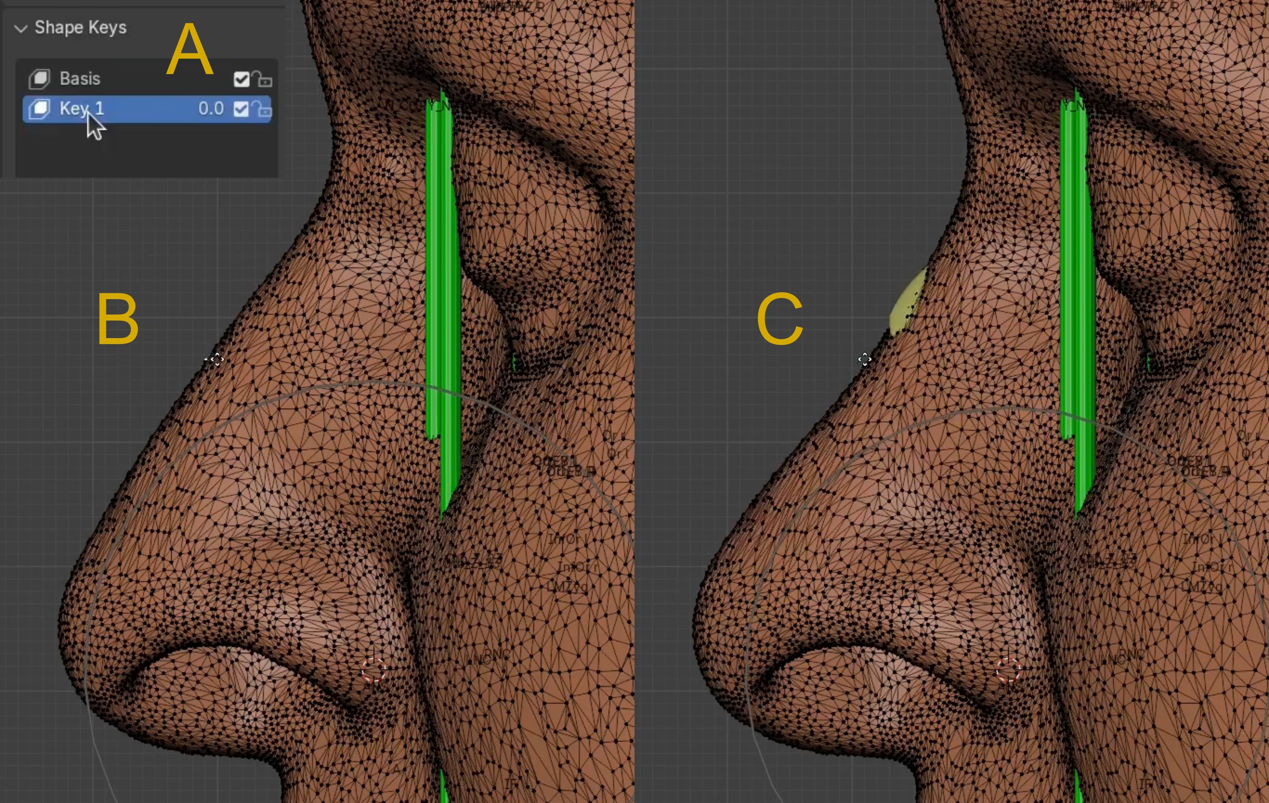Click the Shape Keys panel title
This screenshot has width=1269, height=803.
[x=80, y=27]
